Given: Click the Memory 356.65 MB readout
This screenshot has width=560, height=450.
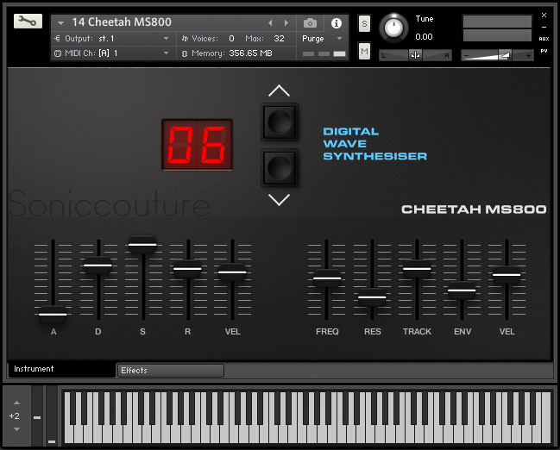Looking at the screenshot, I should 251,53.
